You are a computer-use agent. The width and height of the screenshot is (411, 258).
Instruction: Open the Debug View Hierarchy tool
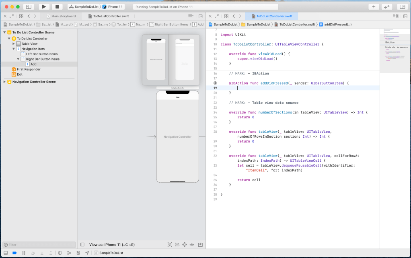coord(60,253)
